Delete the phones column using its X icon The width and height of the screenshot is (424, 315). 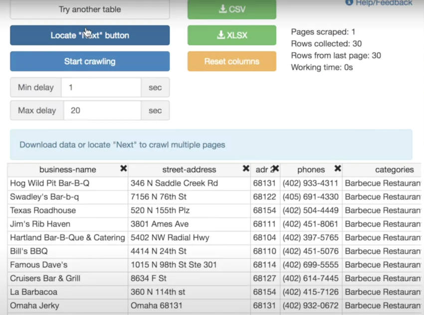[338, 169]
